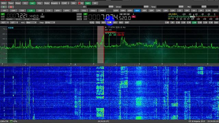219x123 pixels.
Task: Select NFM mode
Action: [57, 11]
